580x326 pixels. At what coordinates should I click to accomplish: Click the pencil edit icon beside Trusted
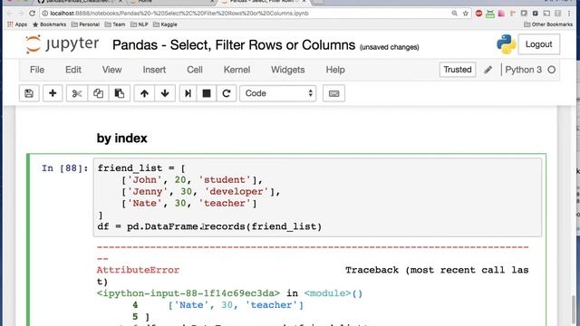(x=488, y=70)
